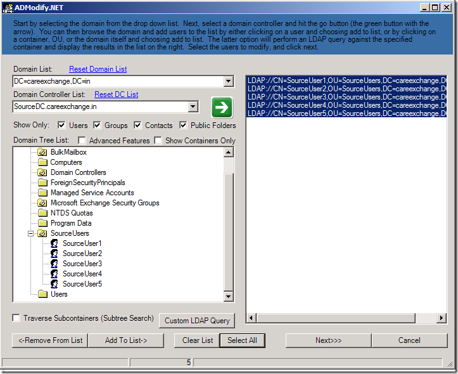
Task: Click the SourceUser1 user icon
Action: click(x=54, y=243)
